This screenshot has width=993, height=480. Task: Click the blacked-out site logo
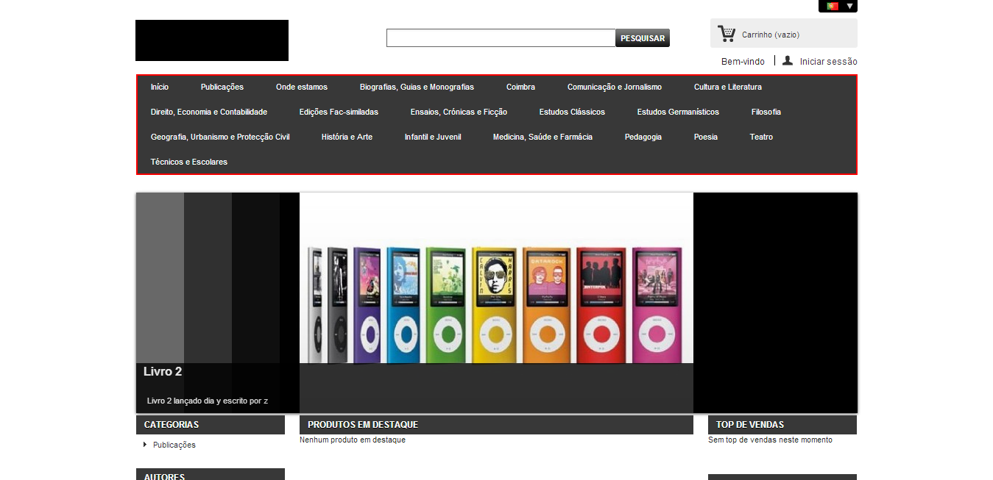tap(212, 40)
